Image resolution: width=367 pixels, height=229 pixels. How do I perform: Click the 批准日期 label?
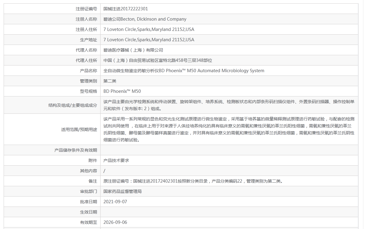88,202
